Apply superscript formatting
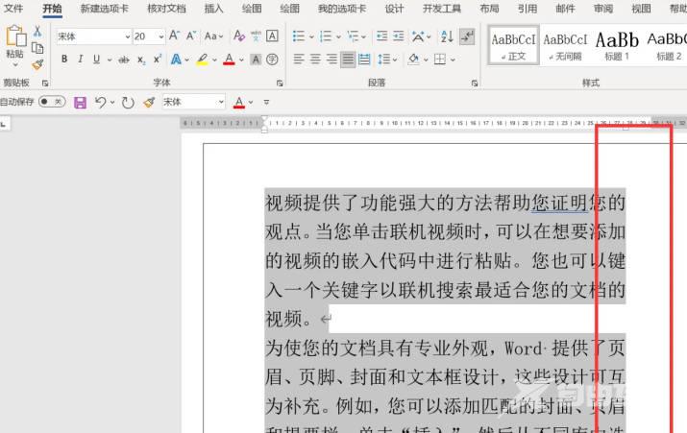The height and width of the screenshot is (433, 687). click(x=158, y=60)
